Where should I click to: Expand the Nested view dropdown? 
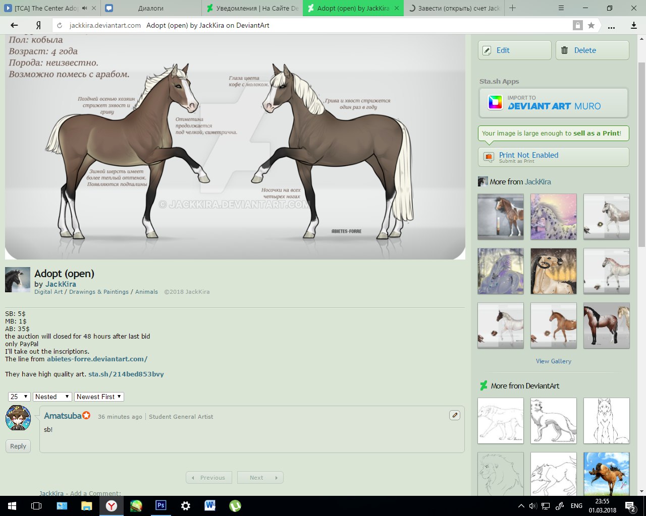click(x=52, y=397)
